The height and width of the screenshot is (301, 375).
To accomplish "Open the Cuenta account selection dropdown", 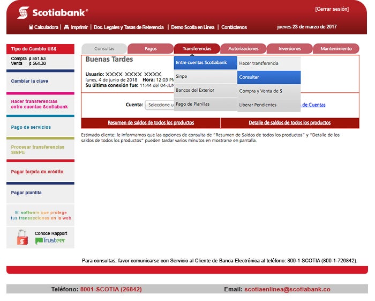I will (159, 105).
